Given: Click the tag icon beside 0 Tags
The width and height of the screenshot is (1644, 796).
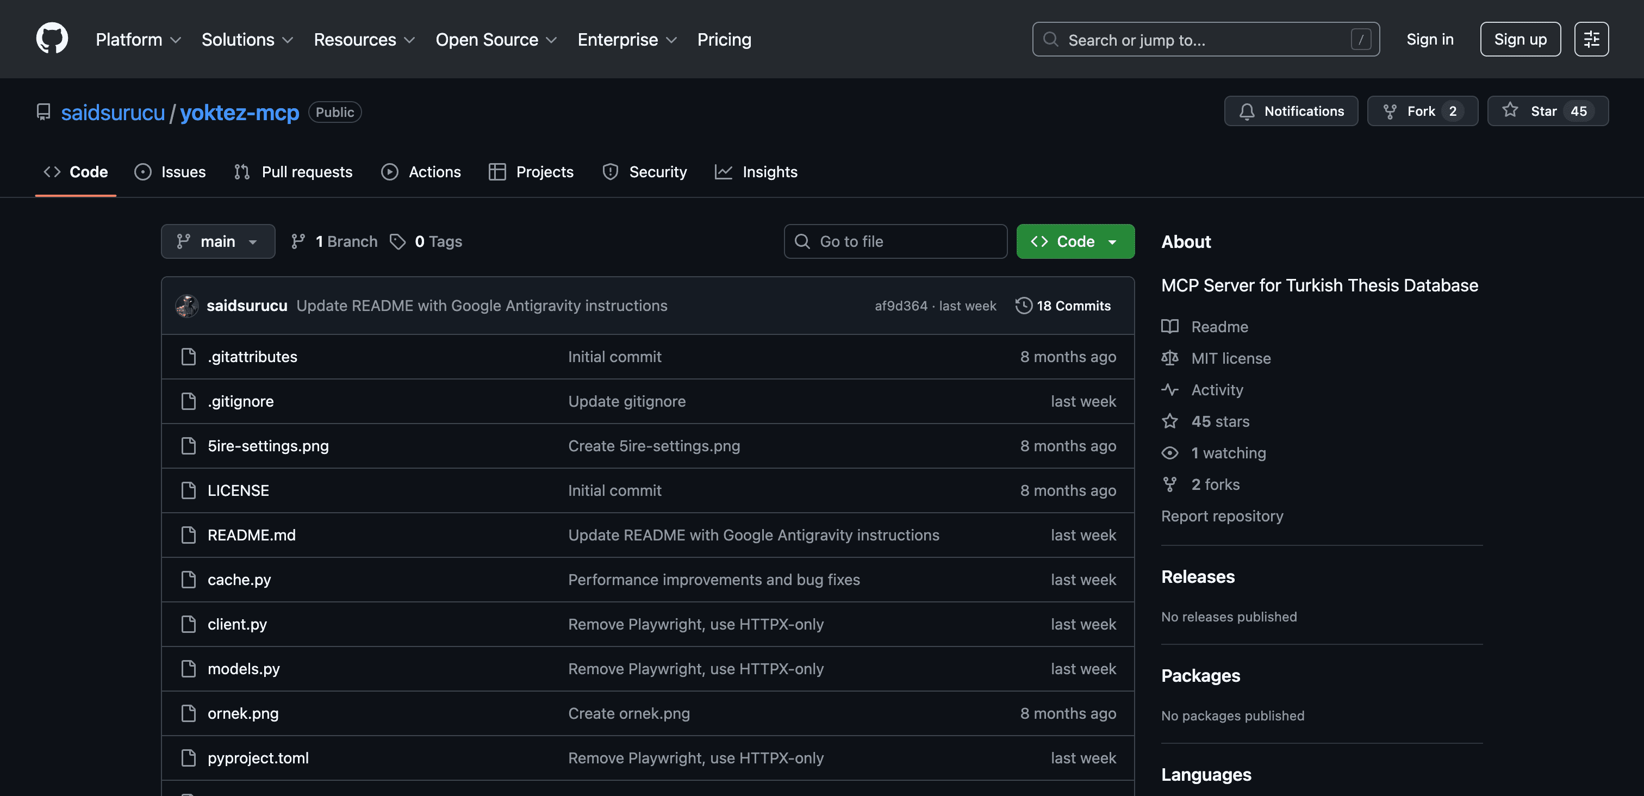Looking at the screenshot, I should [x=397, y=241].
